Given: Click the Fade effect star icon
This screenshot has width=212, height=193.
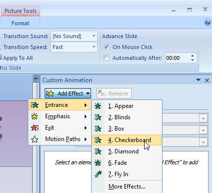Looking at the screenshot, I should pos(98,163).
